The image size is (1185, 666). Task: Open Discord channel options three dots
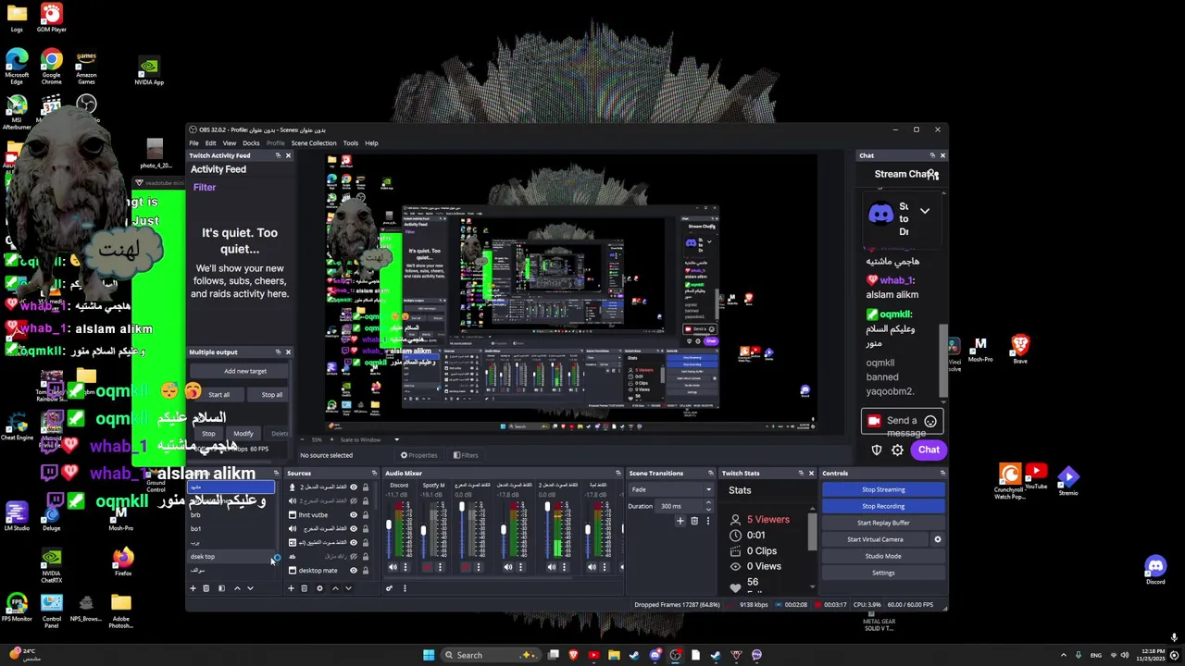click(405, 567)
